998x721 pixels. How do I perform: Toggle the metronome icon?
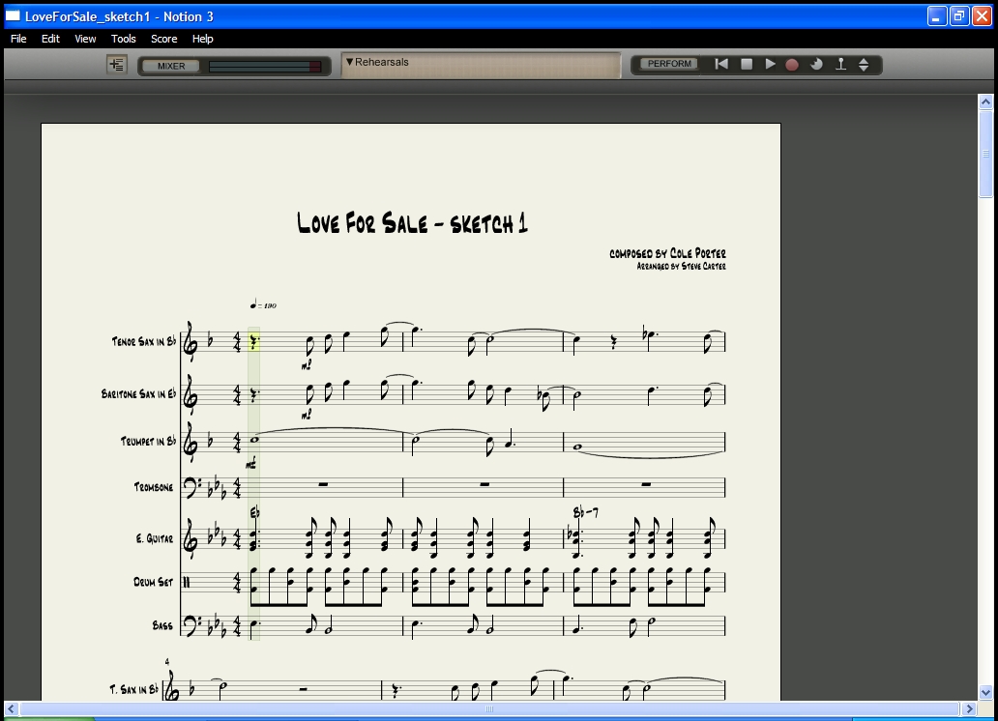pyautogui.click(x=840, y=65)
